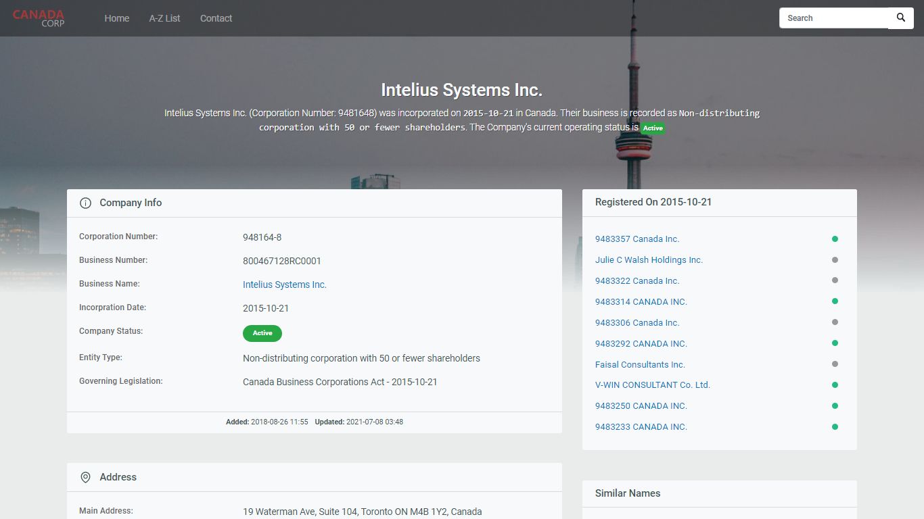Click the Registered On 2015-10-21 heading

653,202
